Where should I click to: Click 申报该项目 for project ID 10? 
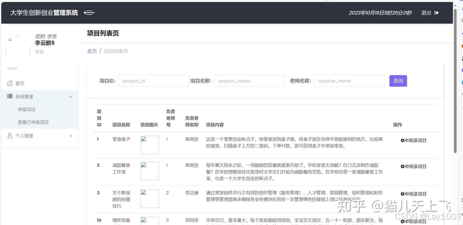[413, 221]
